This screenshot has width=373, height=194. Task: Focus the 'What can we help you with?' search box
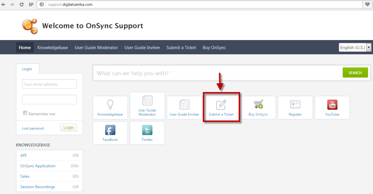(x=217, y=73)
